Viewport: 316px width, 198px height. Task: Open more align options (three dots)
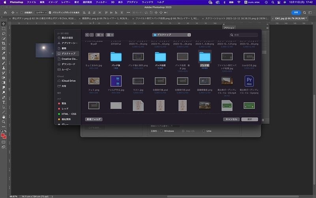click(x=128, y=13)
